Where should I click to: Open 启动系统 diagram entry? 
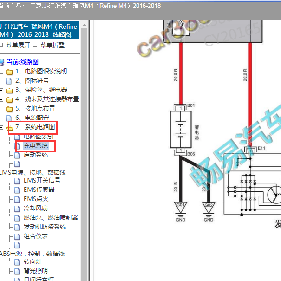pos(36,155)
